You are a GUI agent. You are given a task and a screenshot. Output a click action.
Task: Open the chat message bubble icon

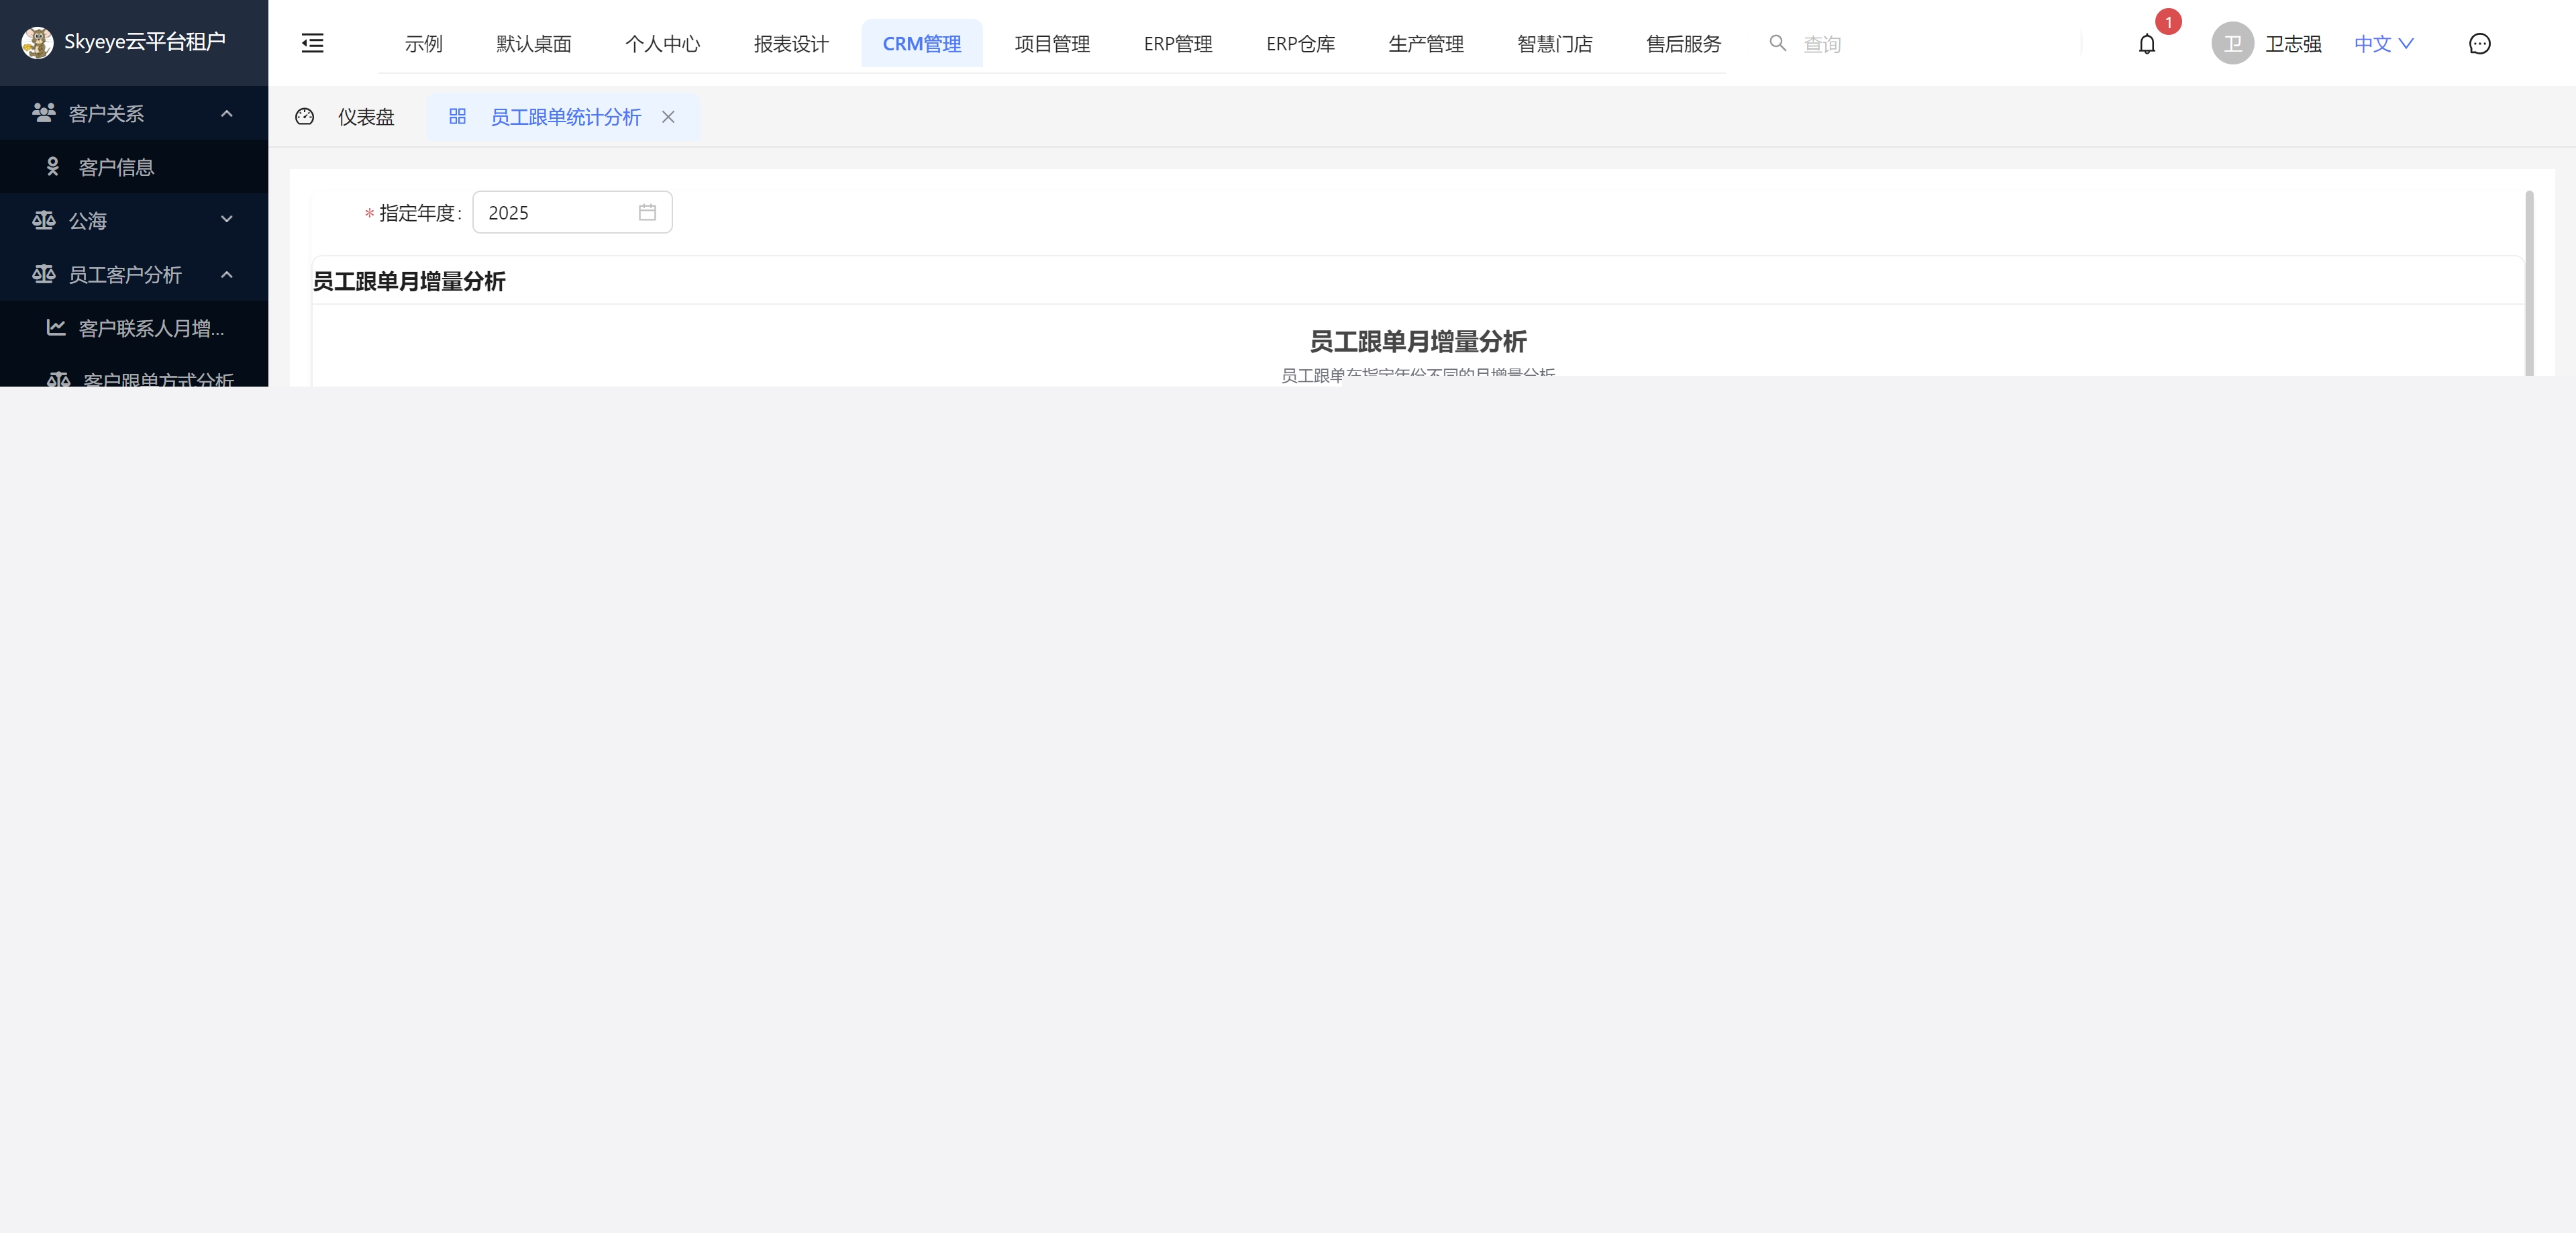point(2479,44)
